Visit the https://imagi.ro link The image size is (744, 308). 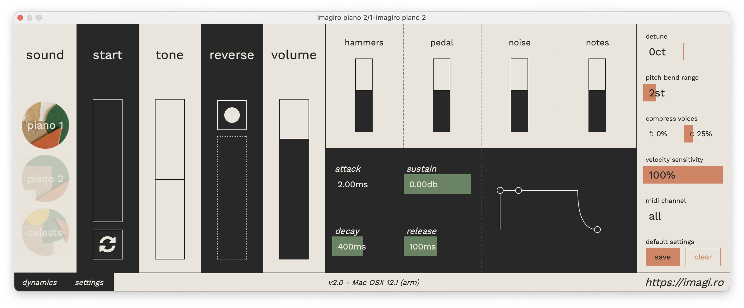684,282
